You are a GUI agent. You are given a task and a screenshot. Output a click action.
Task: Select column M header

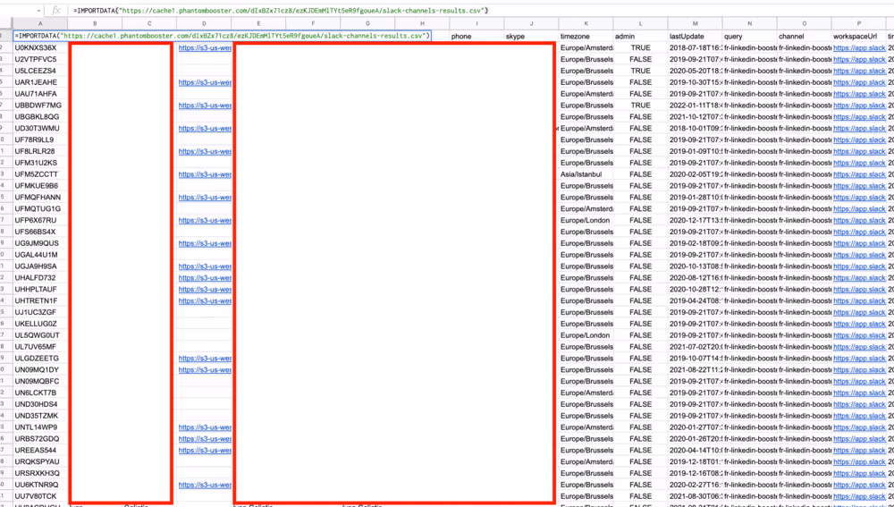(695, 23)
